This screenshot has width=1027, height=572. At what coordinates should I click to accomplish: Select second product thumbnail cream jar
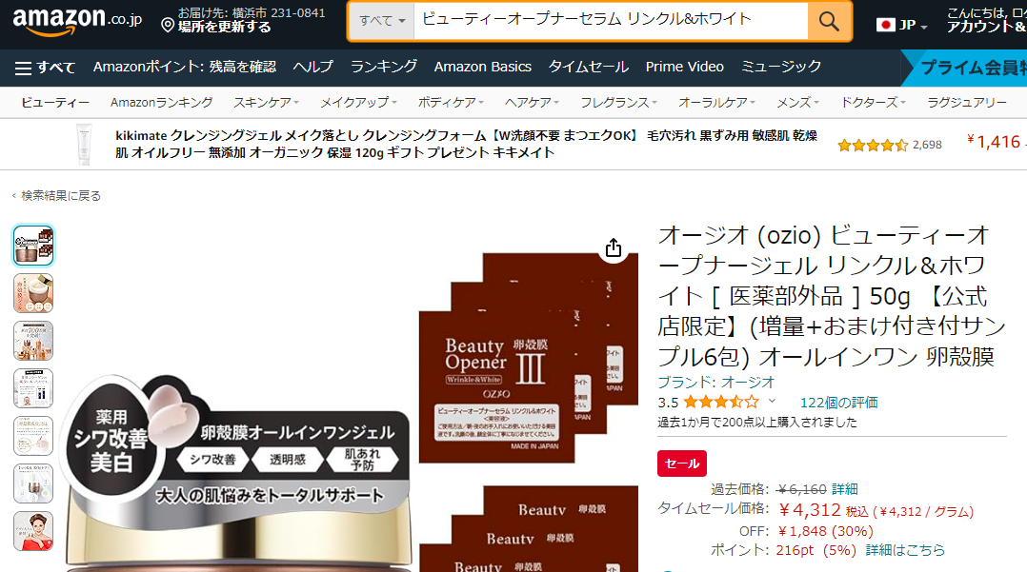33,293
